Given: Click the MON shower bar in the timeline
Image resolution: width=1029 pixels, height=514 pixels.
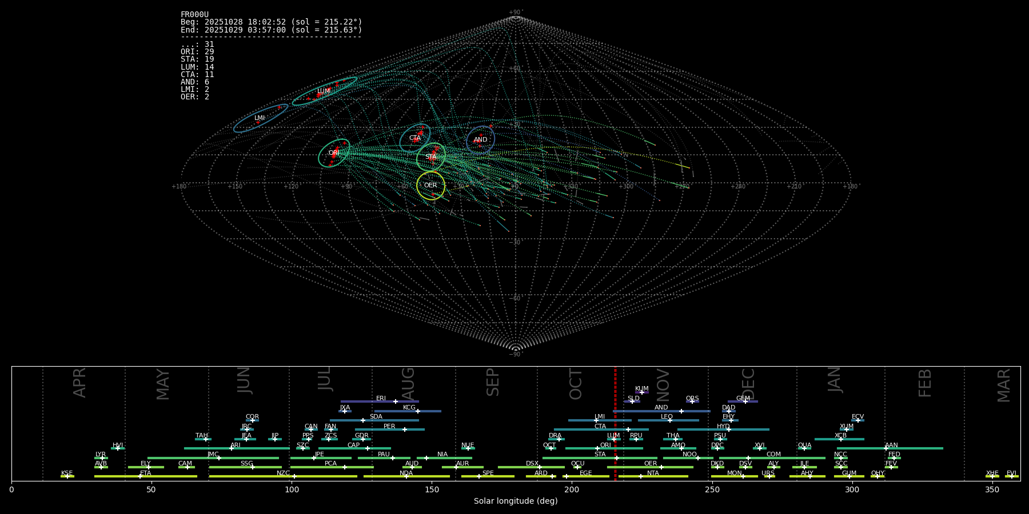Looking at the screenshot, I should pos(735,476).
